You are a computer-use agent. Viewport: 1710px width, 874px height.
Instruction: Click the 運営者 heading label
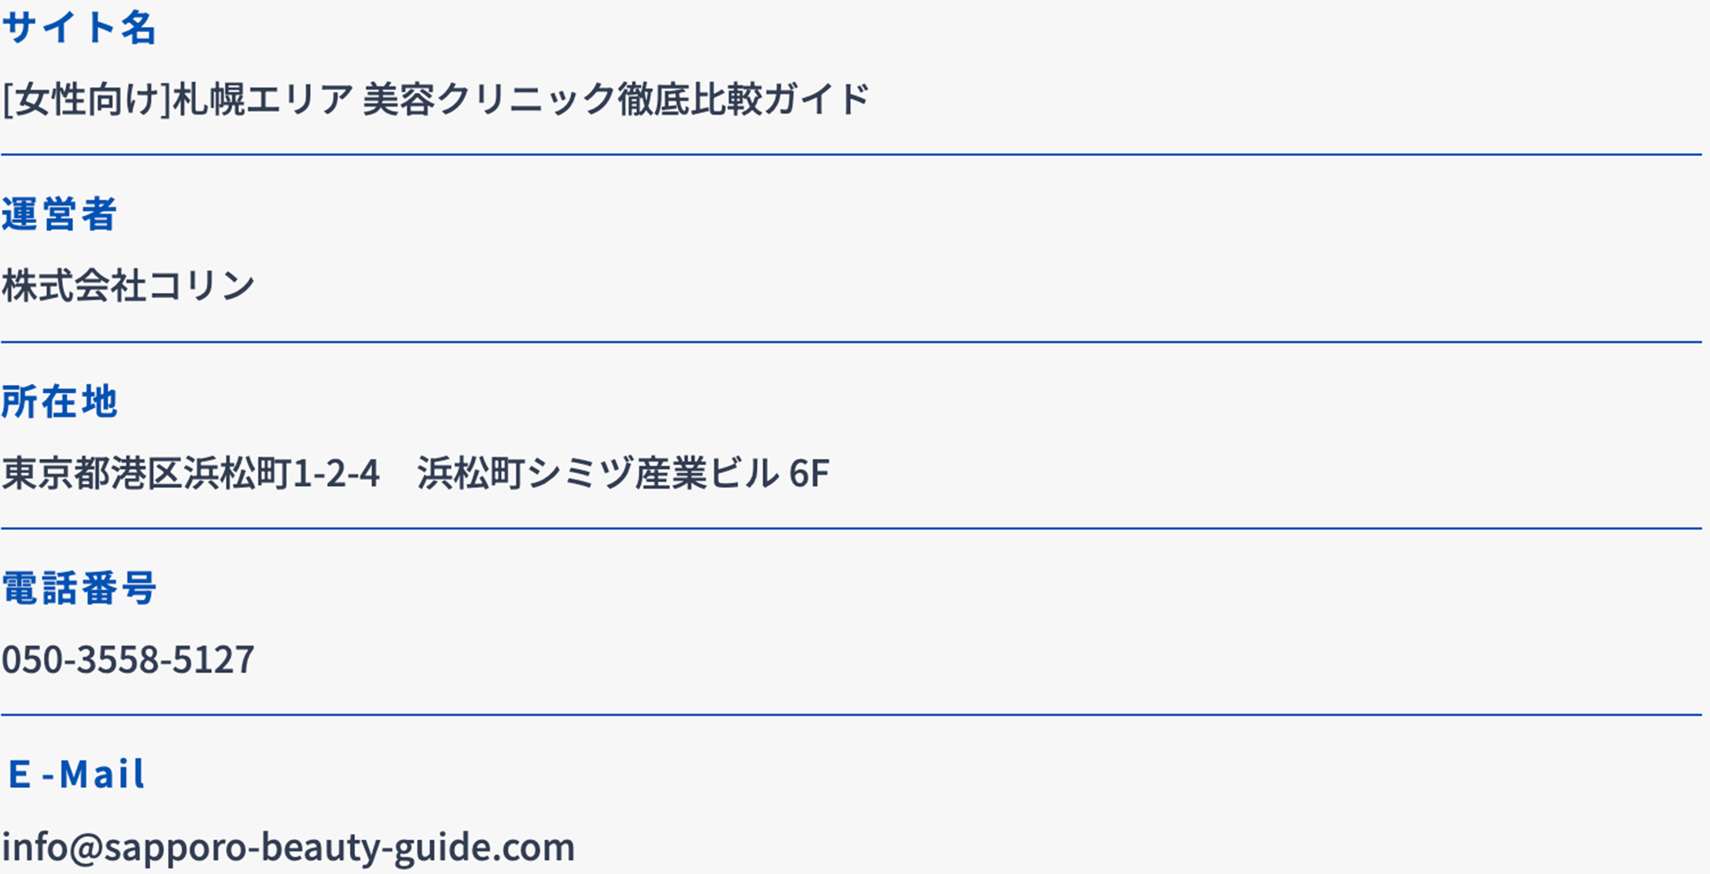click(x=59, y=214)
